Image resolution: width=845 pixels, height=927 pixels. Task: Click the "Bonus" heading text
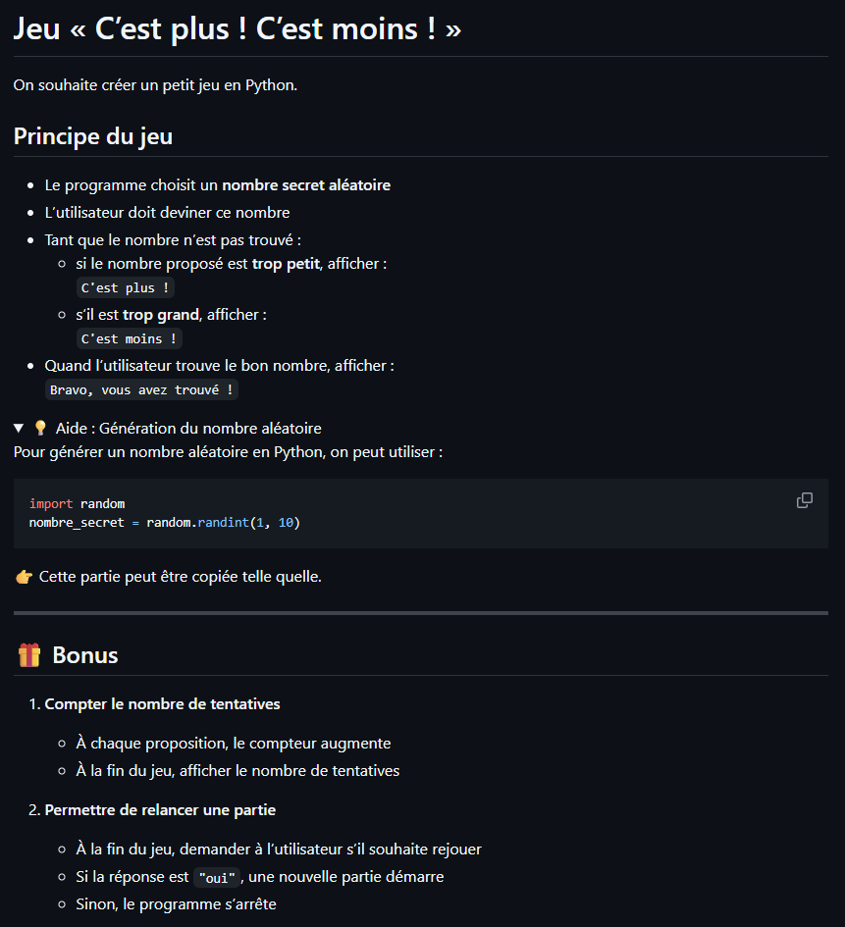click(85, 655)
